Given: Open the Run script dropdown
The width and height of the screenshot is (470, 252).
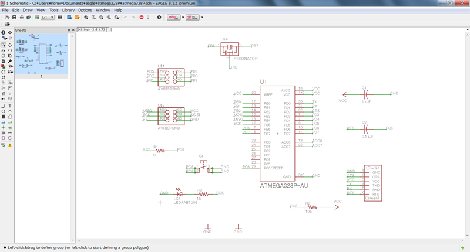Looking at the screenshot, I should [x=69, y=18].
